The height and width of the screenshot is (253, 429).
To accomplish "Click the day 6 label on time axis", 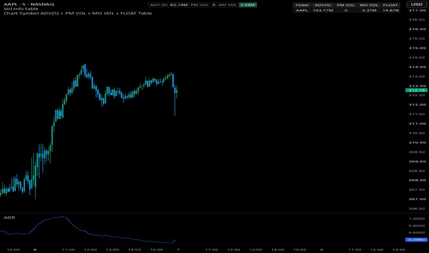I will [35, 249].
